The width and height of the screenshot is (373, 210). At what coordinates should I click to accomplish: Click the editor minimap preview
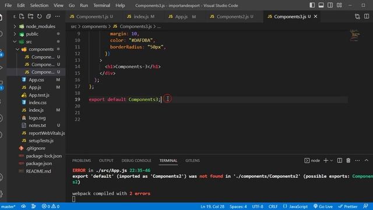pos(355,36)
